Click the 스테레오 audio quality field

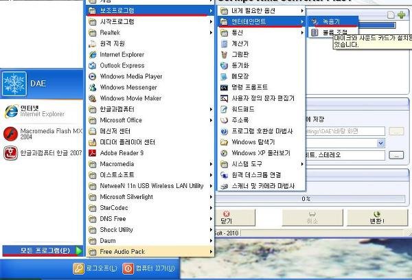pyautogui.click(x=345, y=155)
